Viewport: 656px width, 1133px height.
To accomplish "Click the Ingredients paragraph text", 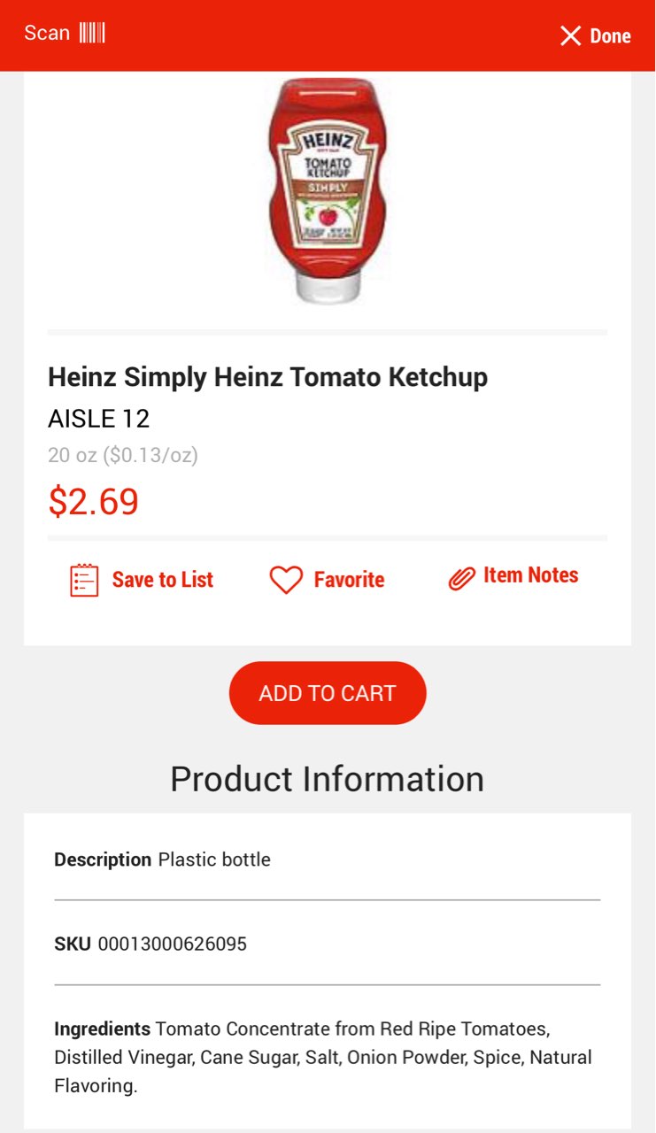I will pos(323,1057).
